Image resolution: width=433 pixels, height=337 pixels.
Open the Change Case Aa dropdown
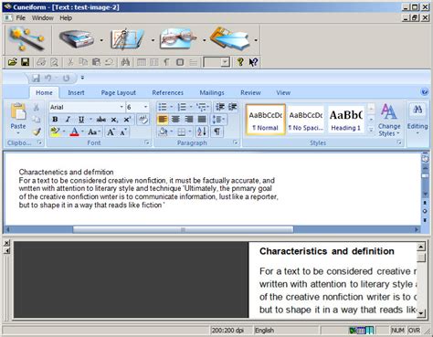click(x=94, y=132)
